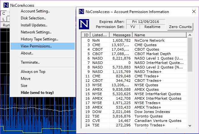Click the N icon in Permission dialog title

(x=81, y=11)
